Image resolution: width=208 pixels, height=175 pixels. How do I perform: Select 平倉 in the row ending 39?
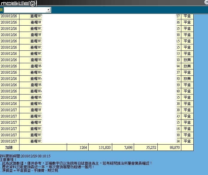[187, 85]
